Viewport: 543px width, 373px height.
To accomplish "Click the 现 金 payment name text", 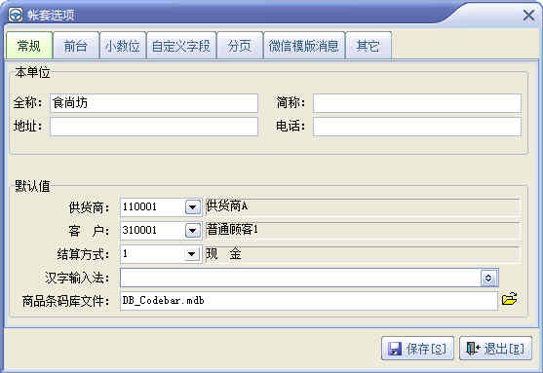I will click(x=223, y=253).
